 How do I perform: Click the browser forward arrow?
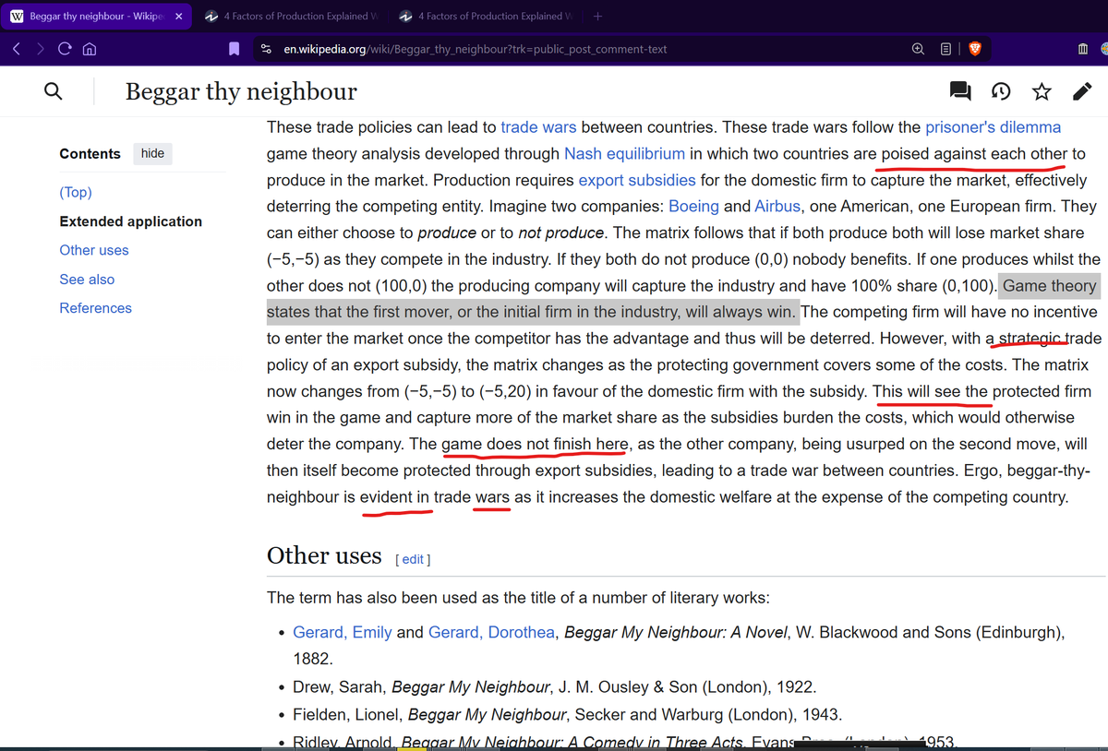pyautogui.click(x=40, y=49)
